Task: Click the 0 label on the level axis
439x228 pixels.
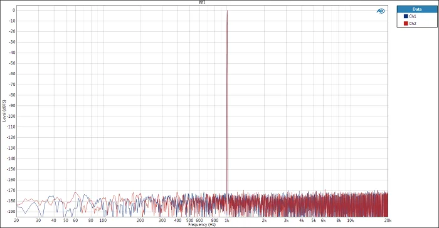Action: click(14, 11)
